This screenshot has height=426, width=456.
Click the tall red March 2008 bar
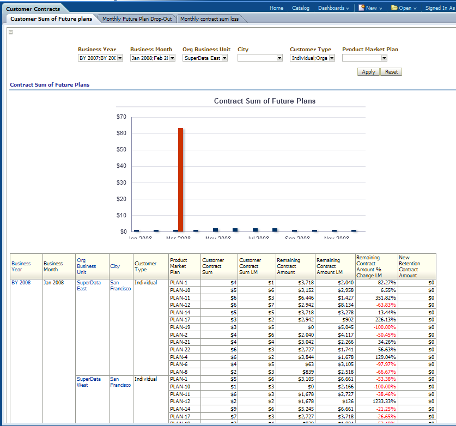point(180,180)
